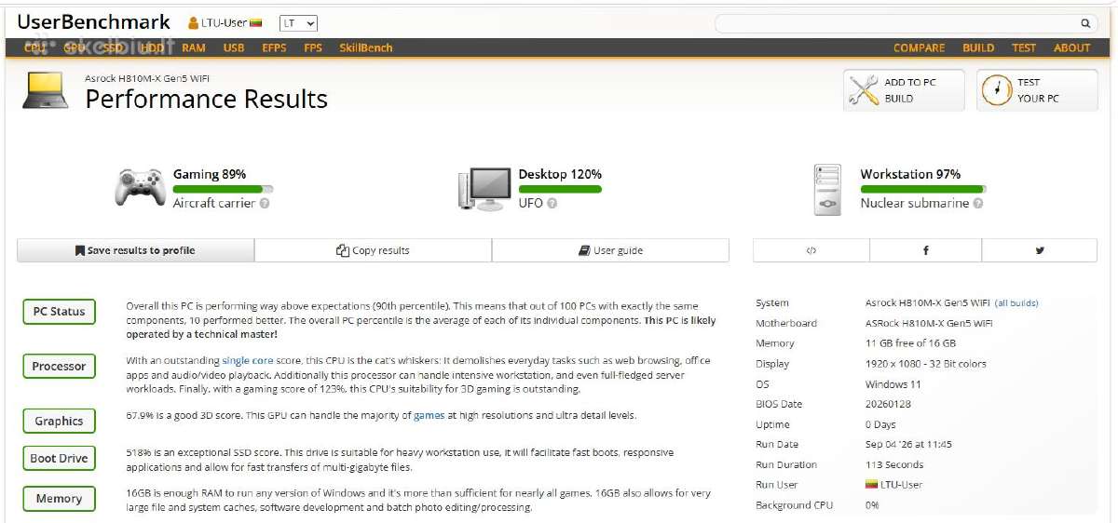
Task: Open the RAM navigation tab
Action: pyautogui.click(x=194, y=47)
